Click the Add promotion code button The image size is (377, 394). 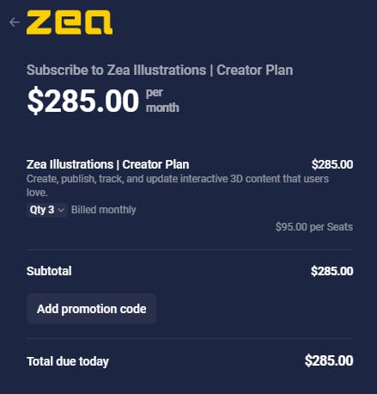pyautogui.click(x=91, y=309)
